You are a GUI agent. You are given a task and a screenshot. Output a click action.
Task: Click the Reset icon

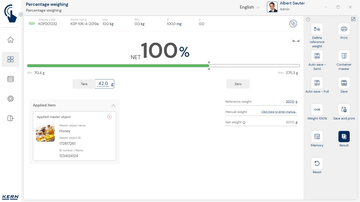317,164
